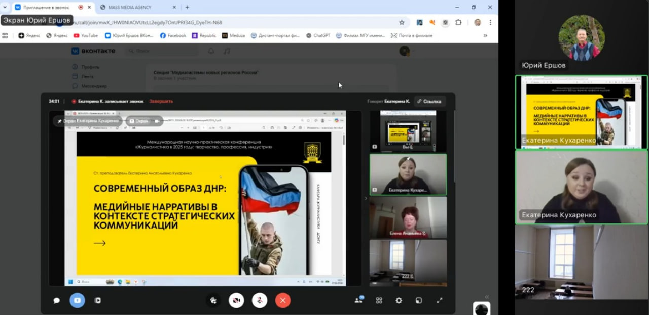Click 'Завершить' to stop recording
The height and width of the screenshot is (315, 649).
[x=161, y=101]
